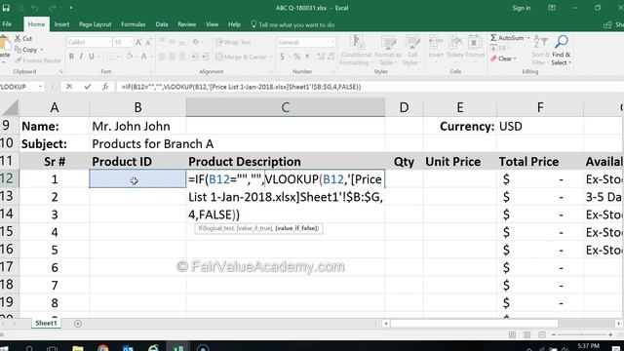Click Decrease Font Size icon

[148, 42]
